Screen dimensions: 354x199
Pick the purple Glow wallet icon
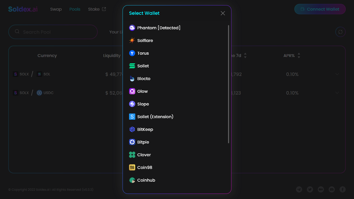(x=132, y=91)
